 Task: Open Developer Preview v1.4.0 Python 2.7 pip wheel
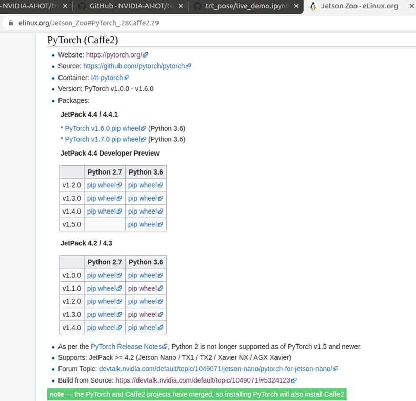(102, 211)
